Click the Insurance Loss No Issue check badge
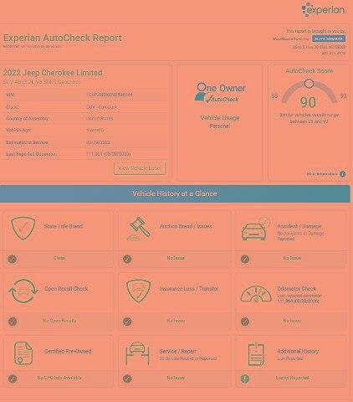 tap(127, 322)
